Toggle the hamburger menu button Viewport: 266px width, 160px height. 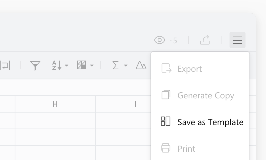click(x=237, y=40)
